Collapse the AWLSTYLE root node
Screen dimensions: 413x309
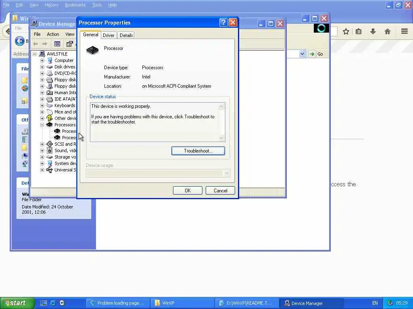pyautogui.click(x=35, y=54)
